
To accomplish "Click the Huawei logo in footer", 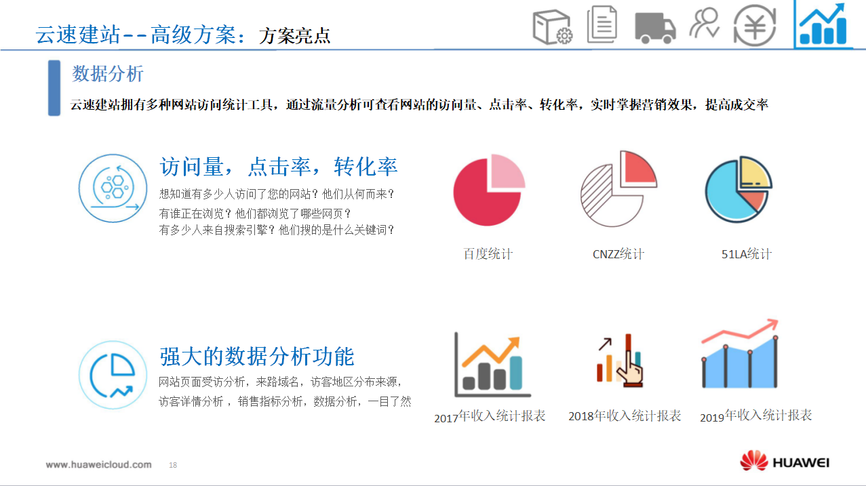I will click(785, 462).
